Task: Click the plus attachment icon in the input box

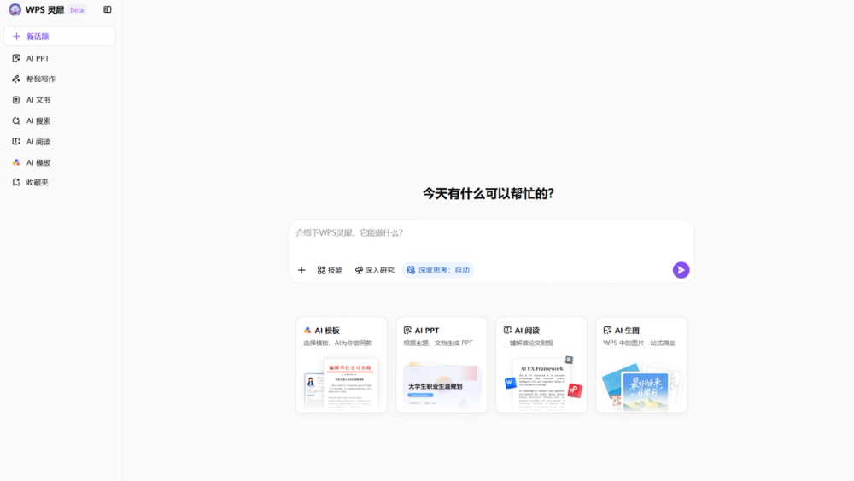Action: [301, 270]
